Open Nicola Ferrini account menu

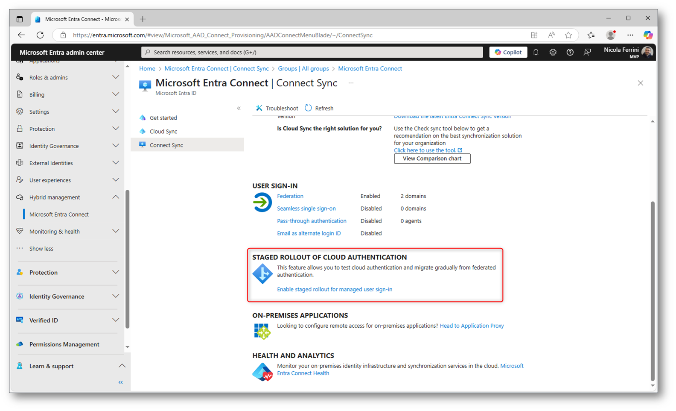pos(628,52)
